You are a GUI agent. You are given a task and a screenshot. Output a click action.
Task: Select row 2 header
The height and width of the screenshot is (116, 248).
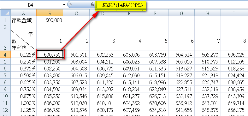pos(5,27)
